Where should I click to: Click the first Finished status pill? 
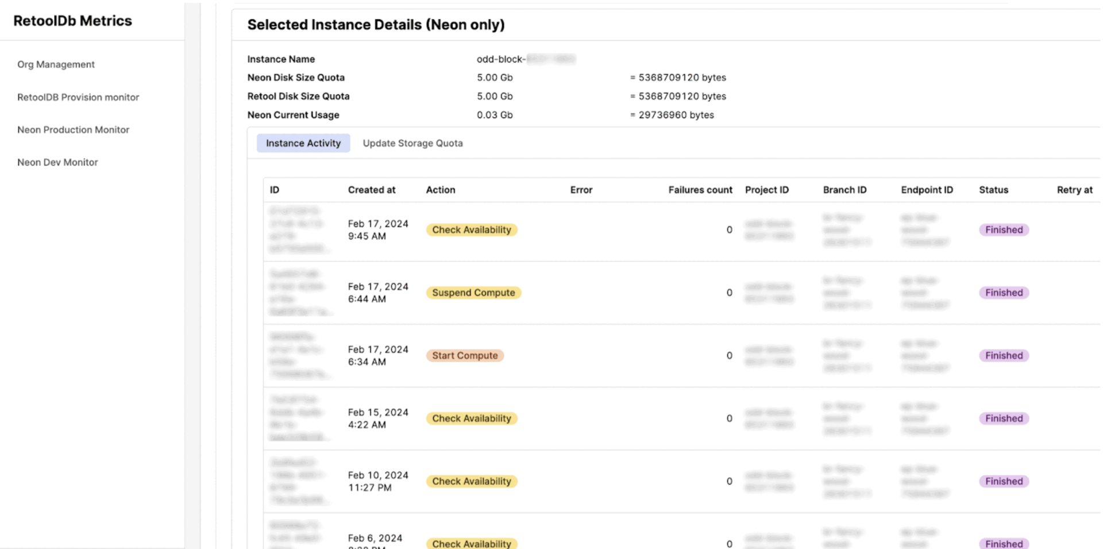1004,229
